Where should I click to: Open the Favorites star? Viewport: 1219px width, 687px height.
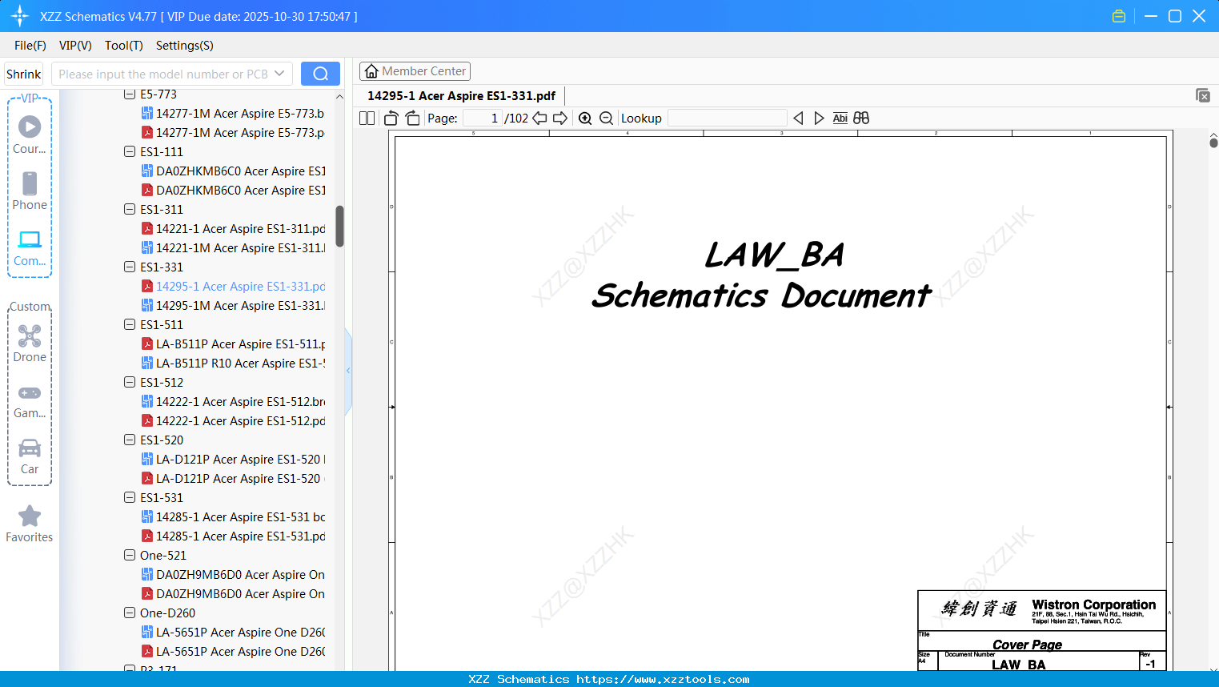coord(30,524)
